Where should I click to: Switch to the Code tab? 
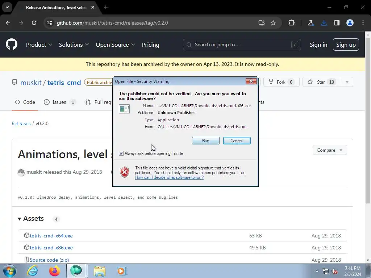click(25, 102)
